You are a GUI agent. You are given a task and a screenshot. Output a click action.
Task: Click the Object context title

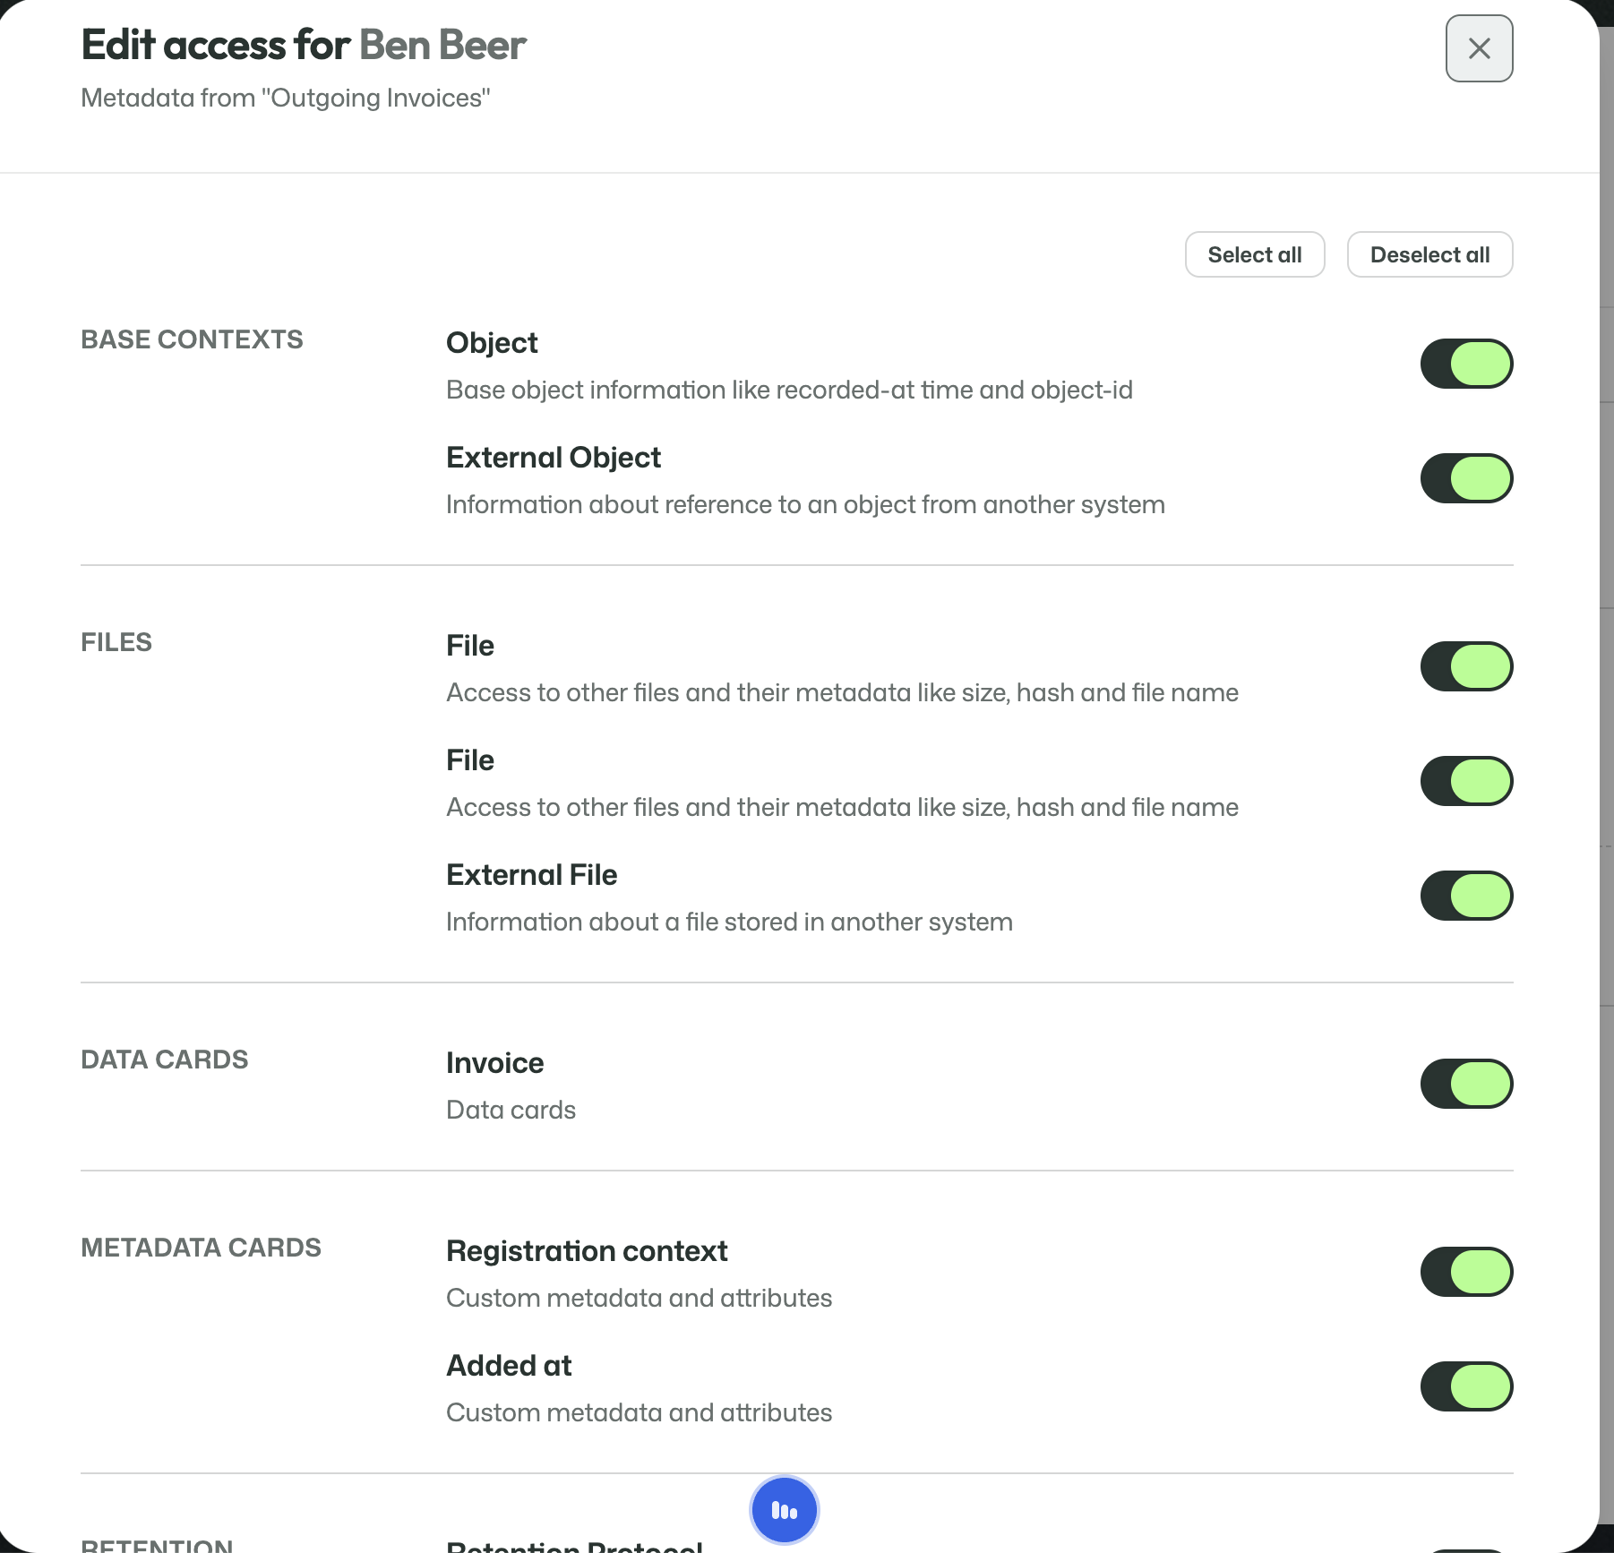pyautogui.click(x=492, y=343)
